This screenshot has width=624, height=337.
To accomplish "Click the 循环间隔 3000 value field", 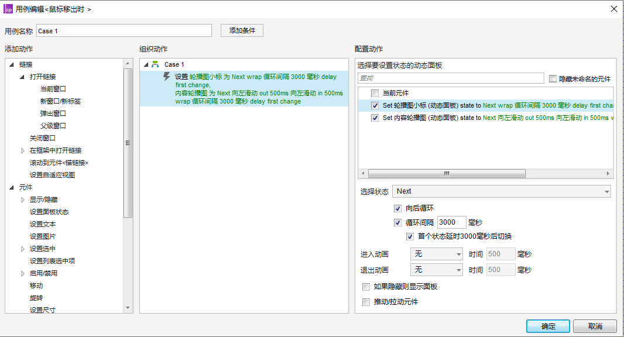I will coord(452,222).
